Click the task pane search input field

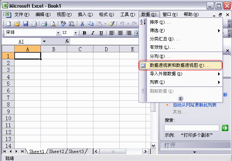pos(192,128)
